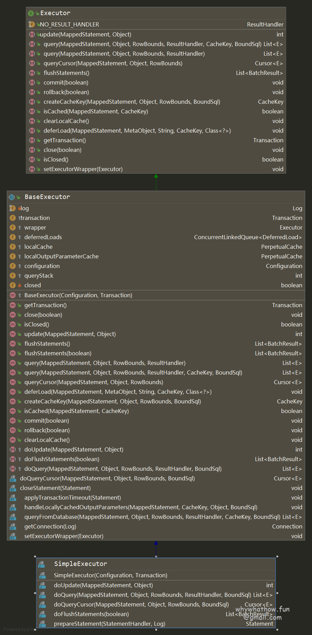The image size is (312, 635).
Task: Click the protected key icon beside localCache
Action: click(x=20, y=247)
